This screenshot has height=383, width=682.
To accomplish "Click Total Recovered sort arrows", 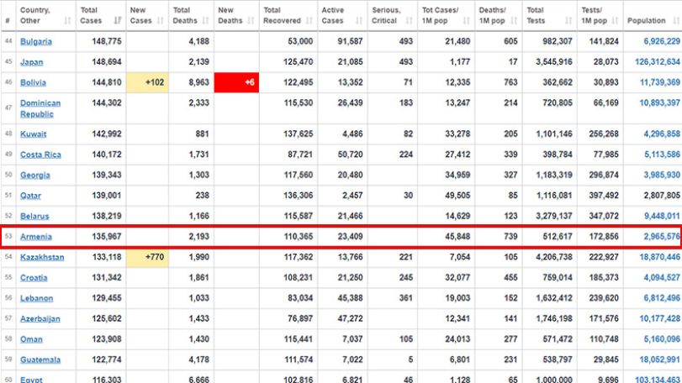I will (309, 20).
